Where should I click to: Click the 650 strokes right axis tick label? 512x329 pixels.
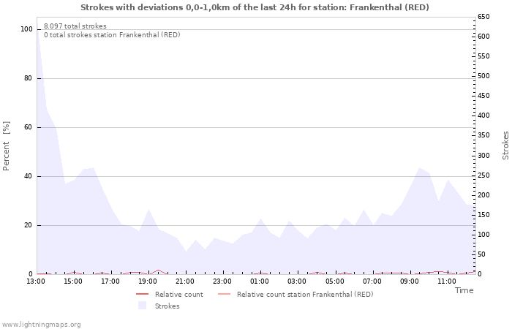[484, 16]
